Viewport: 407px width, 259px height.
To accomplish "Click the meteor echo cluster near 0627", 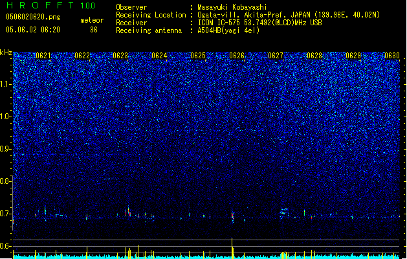I will pos(284,212).
